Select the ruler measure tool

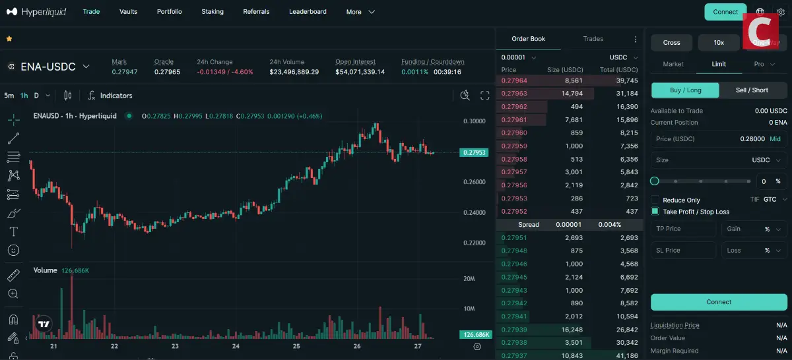(13, 275)
